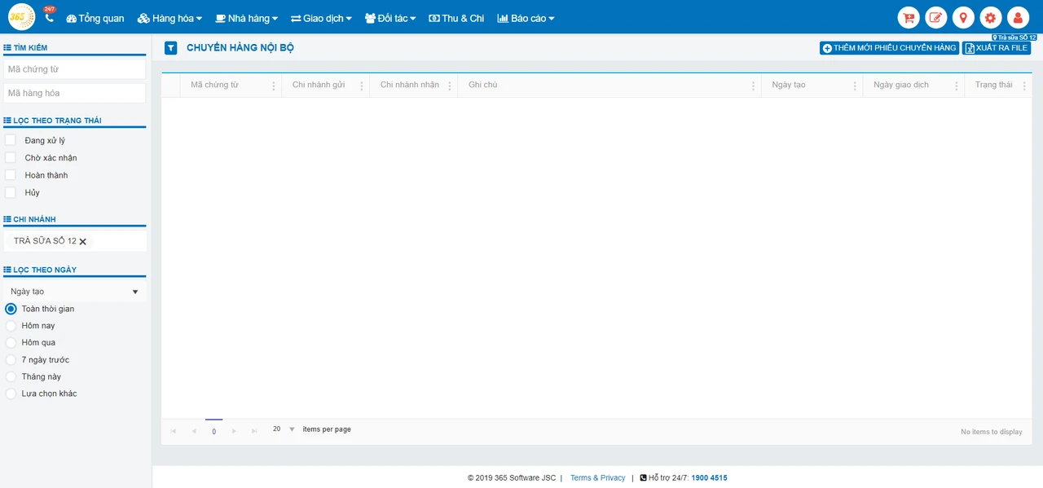
Task: Sort by Chi nhánh gửi column header
Action: [x=319, y=85]
